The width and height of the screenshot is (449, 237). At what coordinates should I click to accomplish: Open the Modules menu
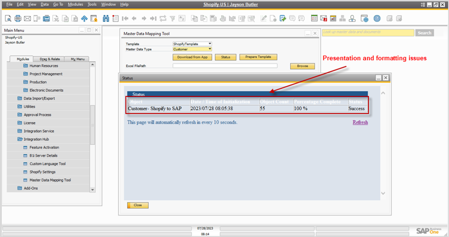(75, 4)
